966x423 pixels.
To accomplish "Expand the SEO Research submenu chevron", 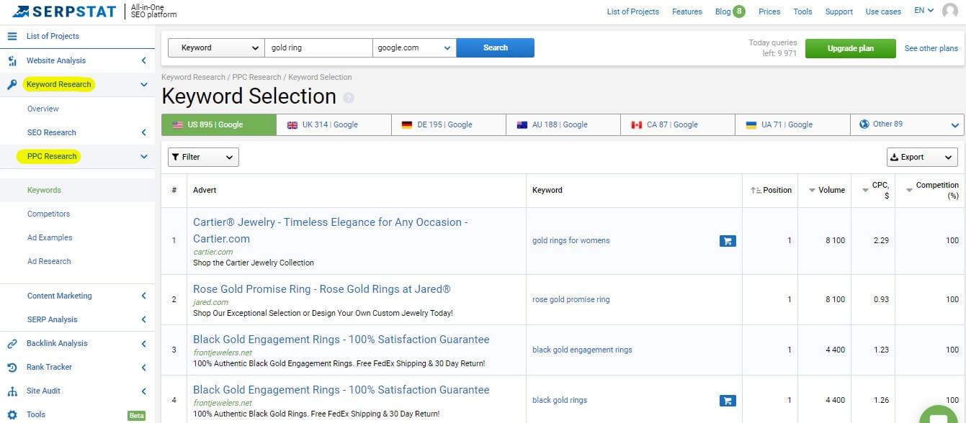I will [x=143, y=132].
